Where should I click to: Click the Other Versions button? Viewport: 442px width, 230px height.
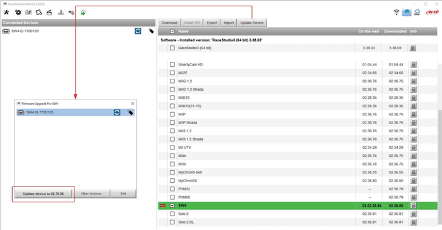coord(91,193)
